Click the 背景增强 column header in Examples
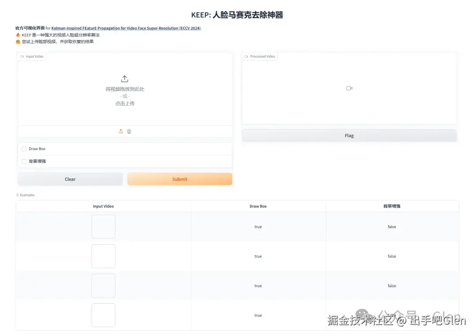476x336 pixels. 392,206
